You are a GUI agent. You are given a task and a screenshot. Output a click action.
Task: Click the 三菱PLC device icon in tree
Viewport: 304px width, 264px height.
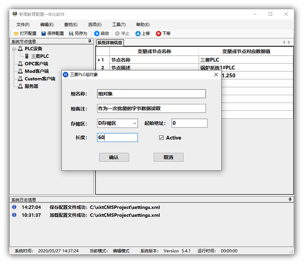click(x=27, y=56)
